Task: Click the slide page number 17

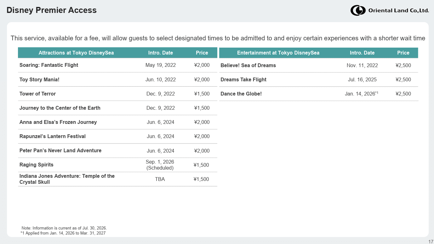Action: [431, 241]
